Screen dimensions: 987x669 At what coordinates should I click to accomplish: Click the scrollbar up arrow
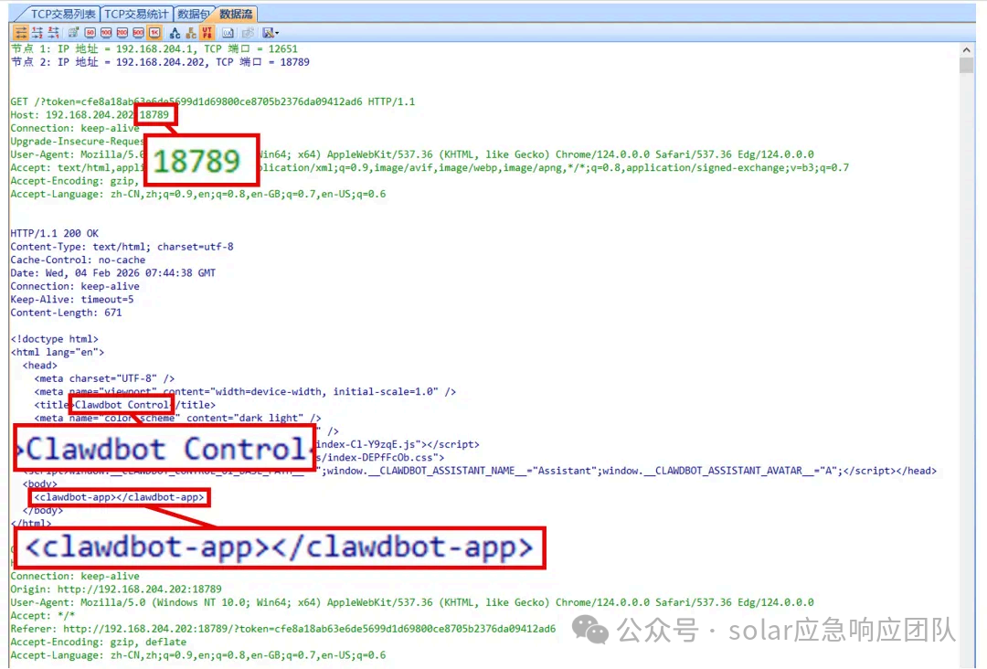point(966,49)
